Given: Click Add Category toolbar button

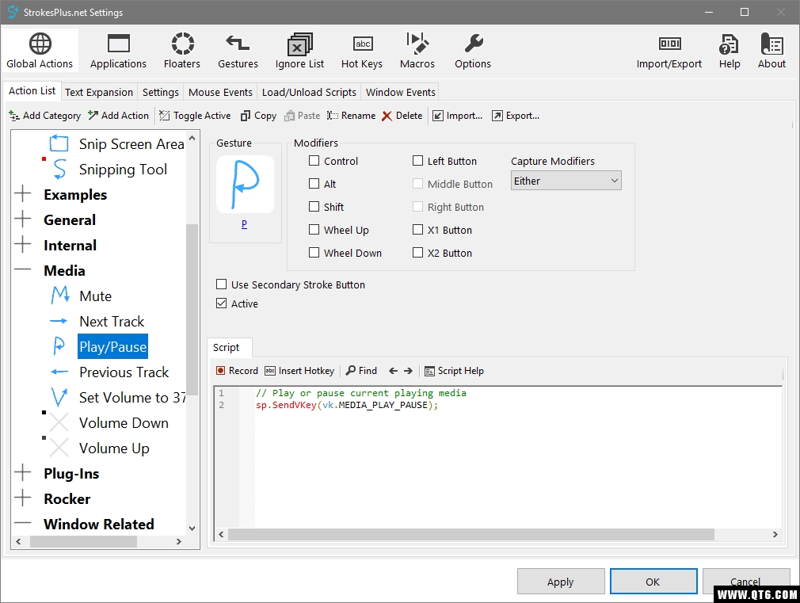Looking at the screenshot, I should tap(45, 116).
